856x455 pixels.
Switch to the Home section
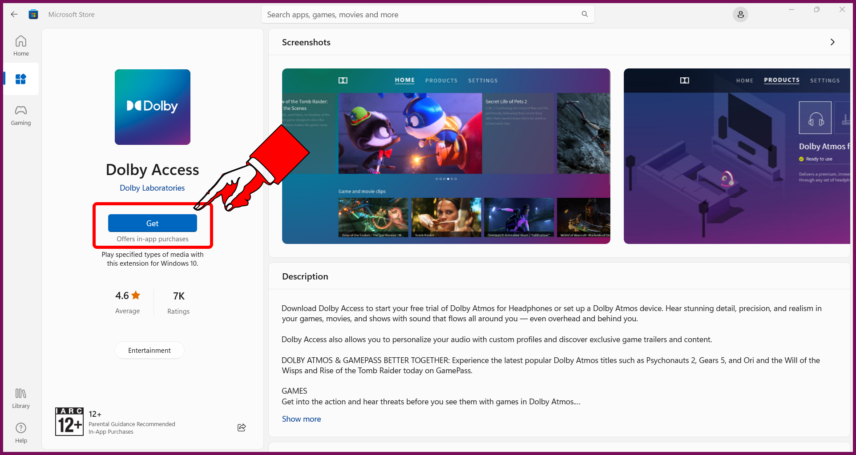pos(20,45)
